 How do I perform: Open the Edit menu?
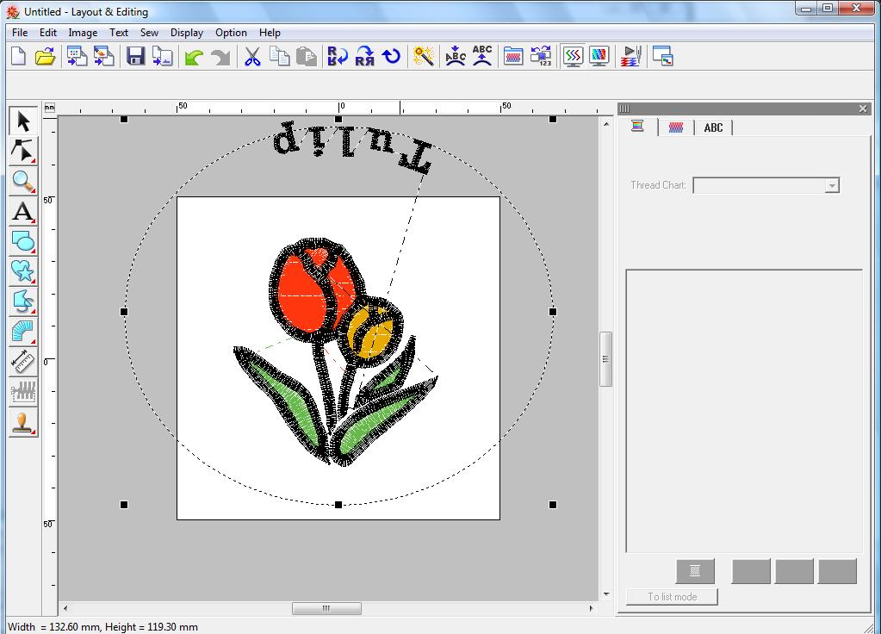(47, 33)
